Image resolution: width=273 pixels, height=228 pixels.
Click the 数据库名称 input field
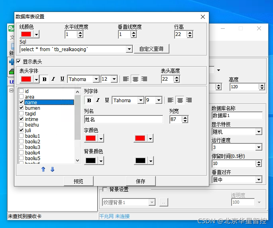[x=237, y=115]
